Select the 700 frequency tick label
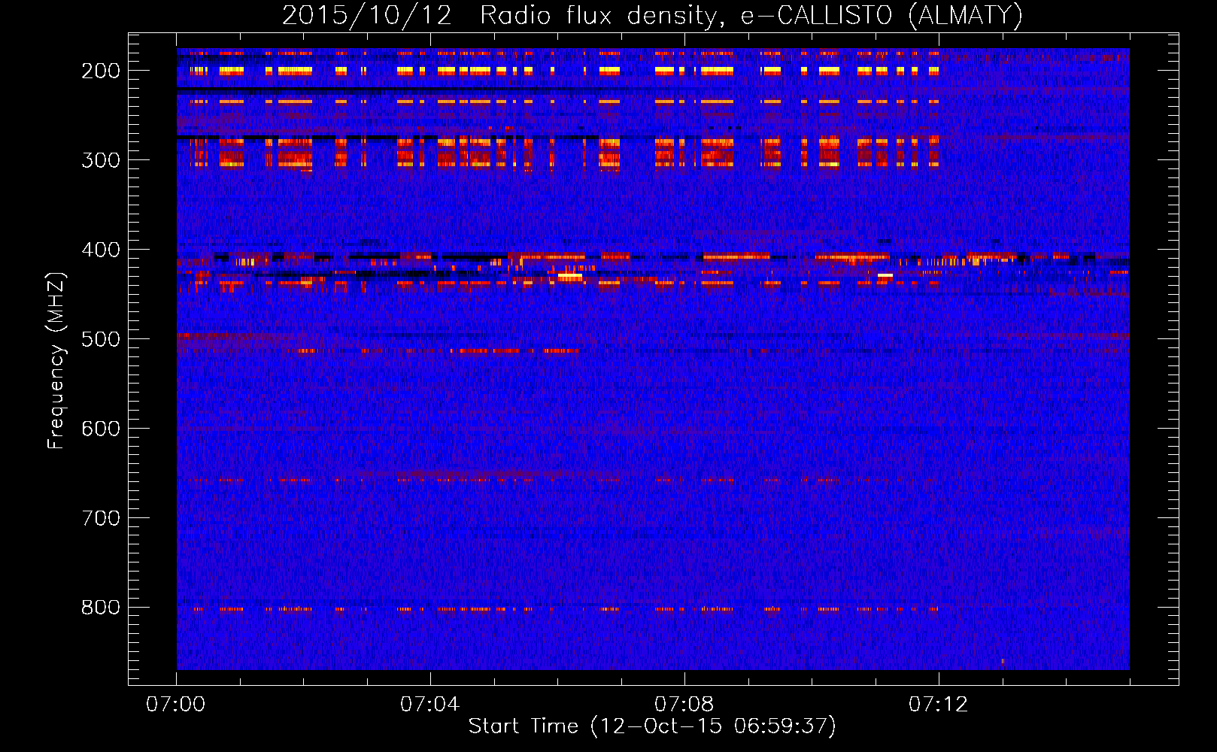The width and height of the screenshot is (1217, 752). 101,518
